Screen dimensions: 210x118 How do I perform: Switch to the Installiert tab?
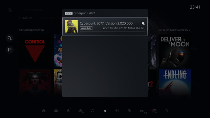pos(26,18)
